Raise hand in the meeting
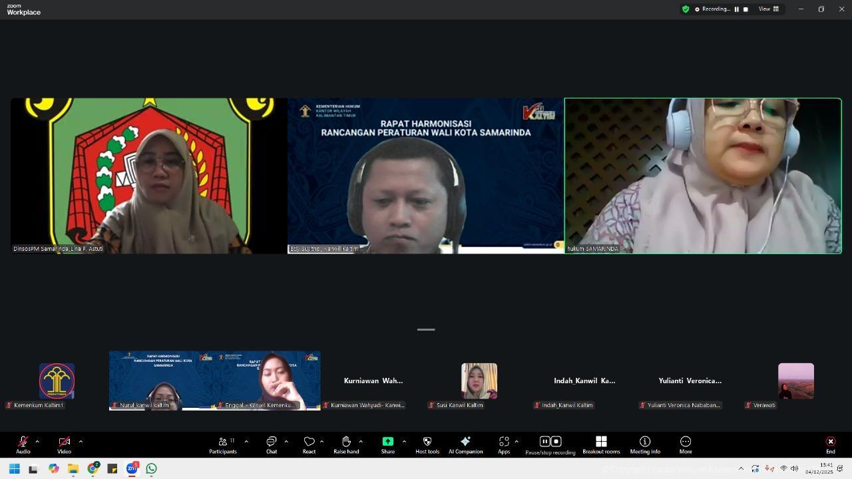Screen dimensions: 852x479 [346, 444]
